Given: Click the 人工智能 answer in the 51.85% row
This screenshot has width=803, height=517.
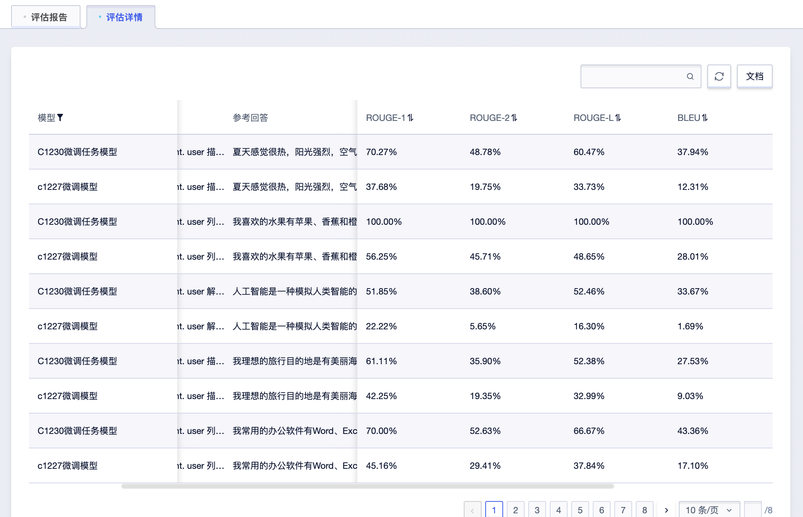Looking at the screenshot, I should tap(295, 291).
